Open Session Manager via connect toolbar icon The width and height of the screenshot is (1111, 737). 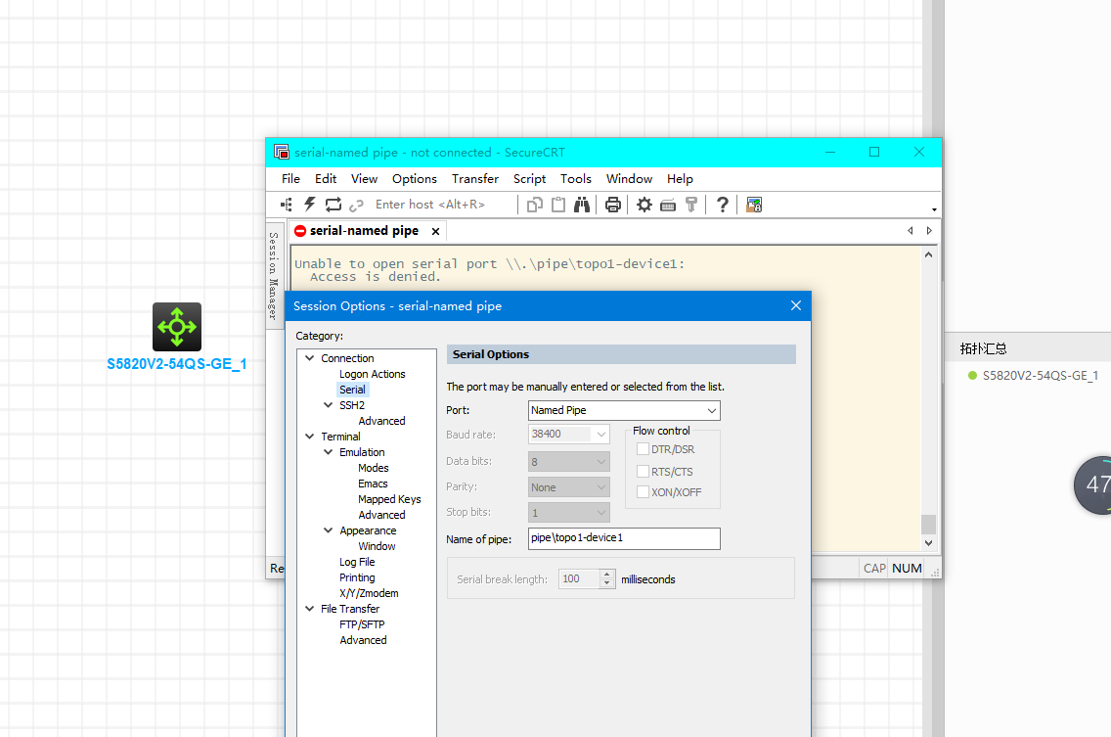[287, 205]
